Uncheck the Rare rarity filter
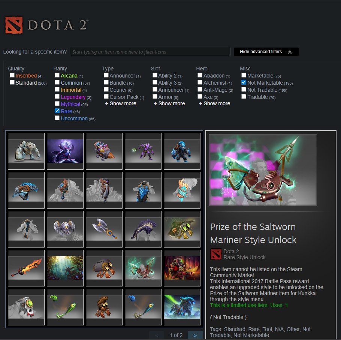This screenshot has width=341, height=340. [57, 111]
